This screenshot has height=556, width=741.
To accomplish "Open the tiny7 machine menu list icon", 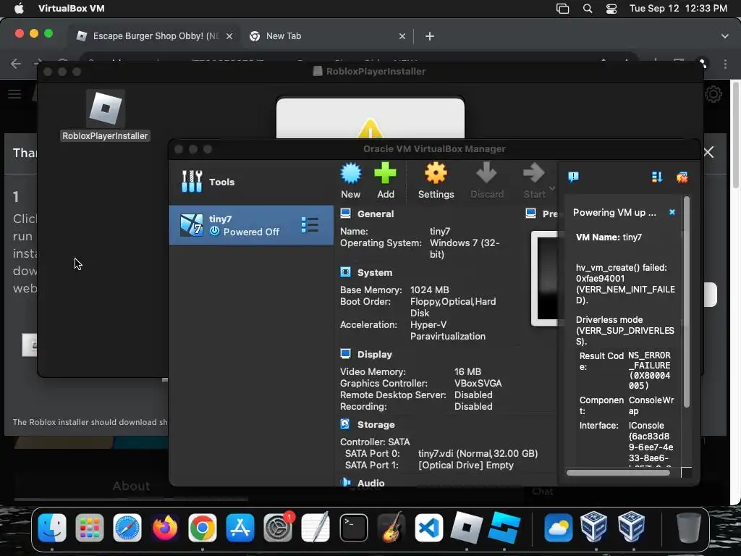I will pos(310,225).
